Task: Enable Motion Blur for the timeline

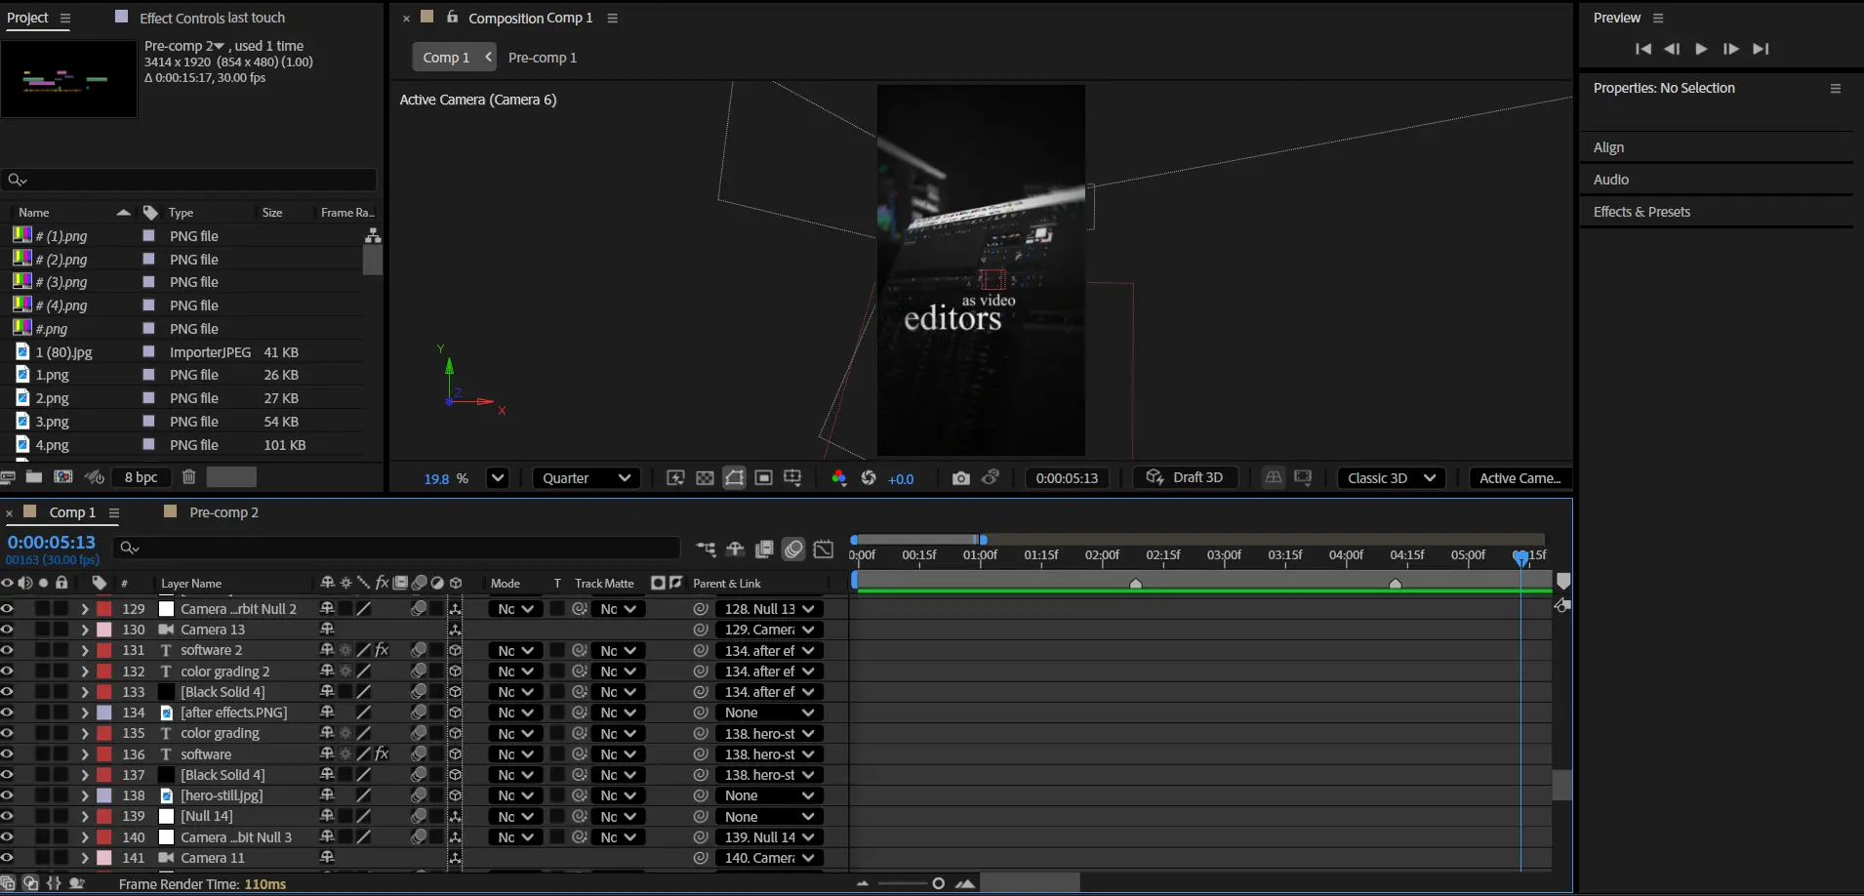Action: (794, 550)
